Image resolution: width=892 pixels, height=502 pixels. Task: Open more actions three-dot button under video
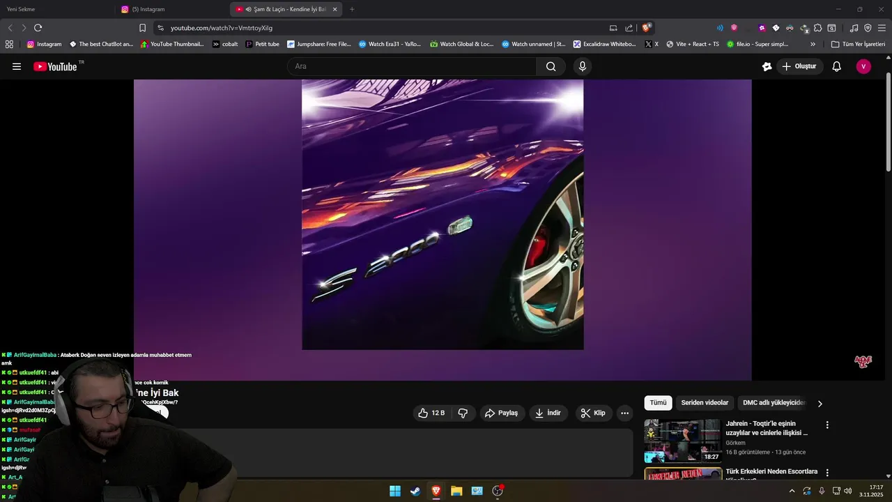click(624, 413)
